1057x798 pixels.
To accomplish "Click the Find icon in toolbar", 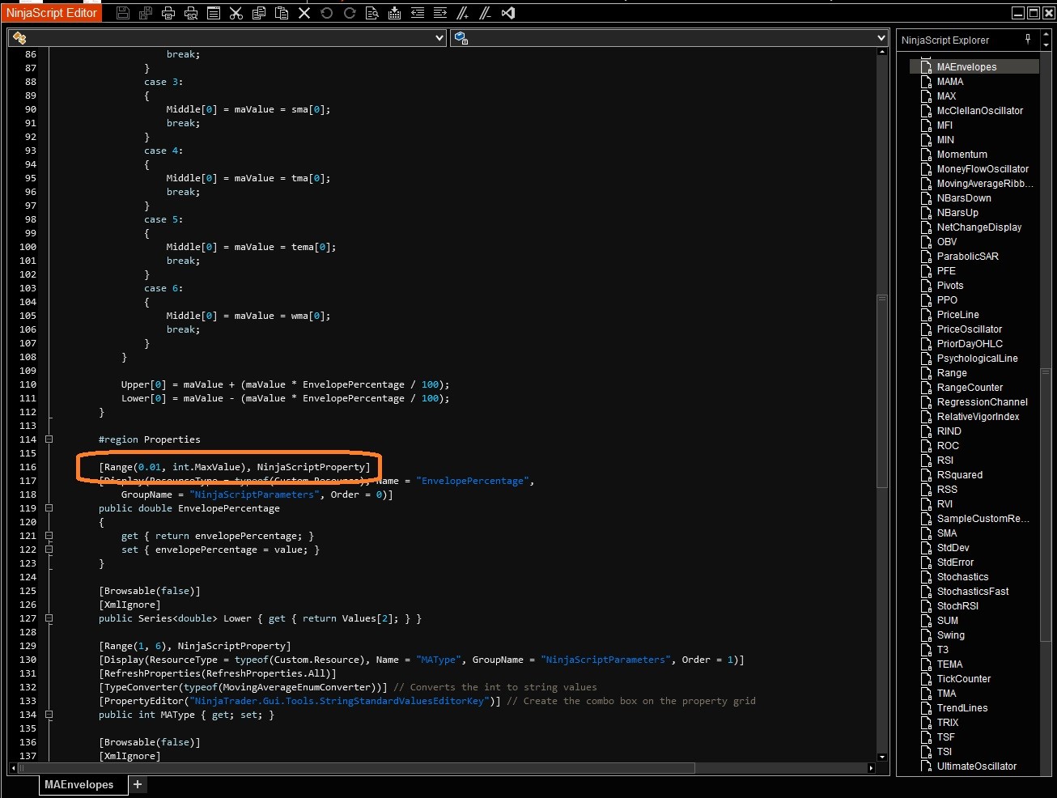I will click(x=372, y=13).
